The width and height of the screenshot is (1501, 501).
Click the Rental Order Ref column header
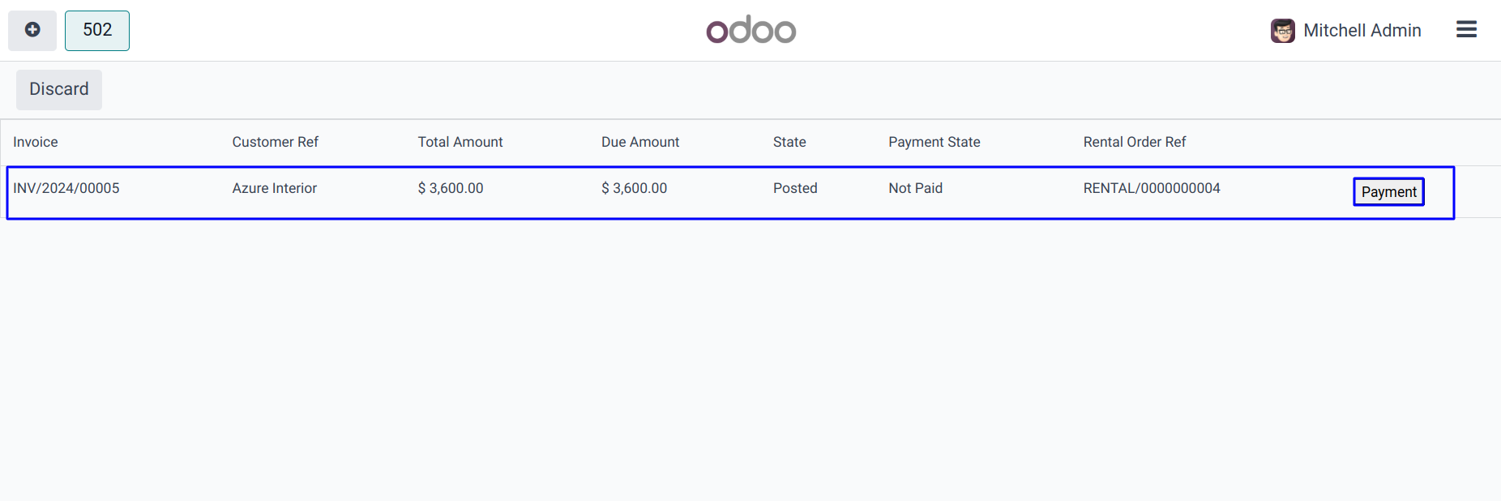[1134, 142]
